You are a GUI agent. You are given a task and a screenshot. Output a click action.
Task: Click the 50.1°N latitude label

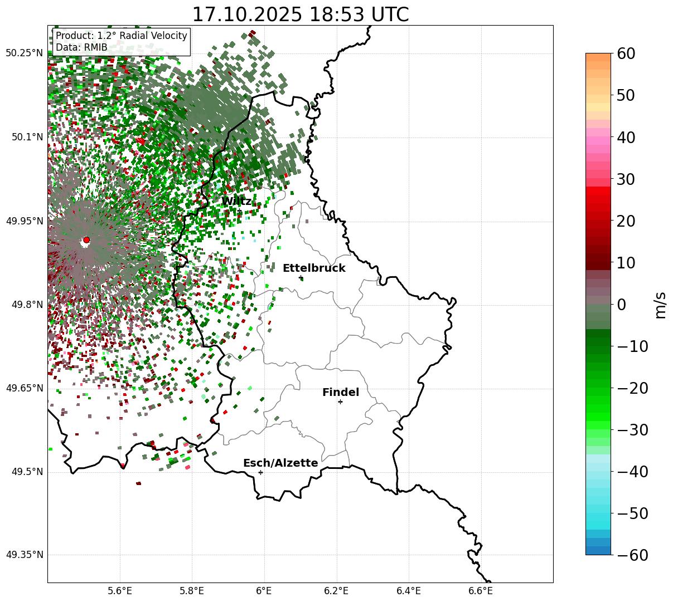point(27,137)
